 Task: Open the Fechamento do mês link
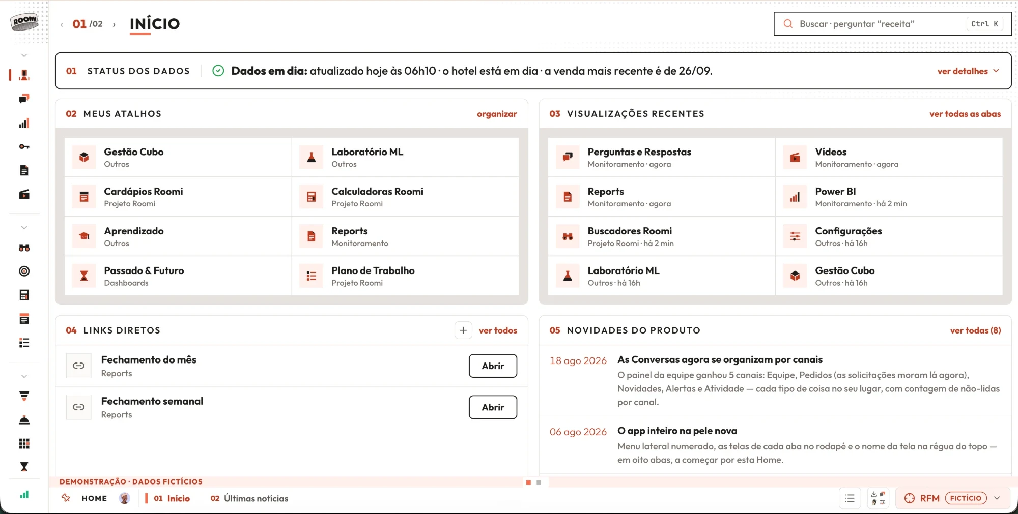pos(493,366)
